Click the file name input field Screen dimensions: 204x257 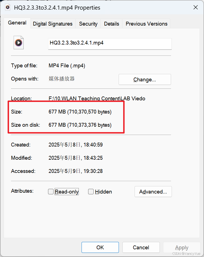[x=110, y=44]
